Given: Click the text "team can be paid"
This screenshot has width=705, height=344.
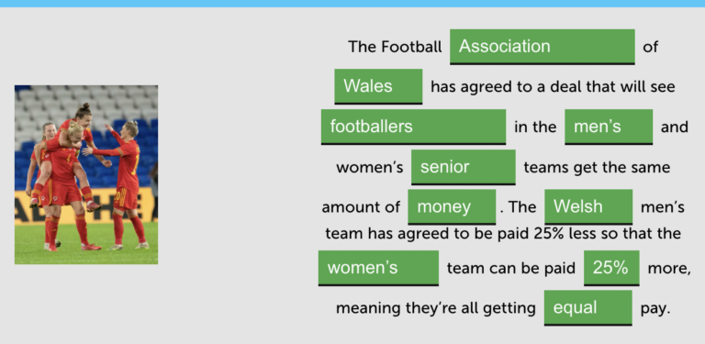Looking at the screenshot, I should [511, 268].
